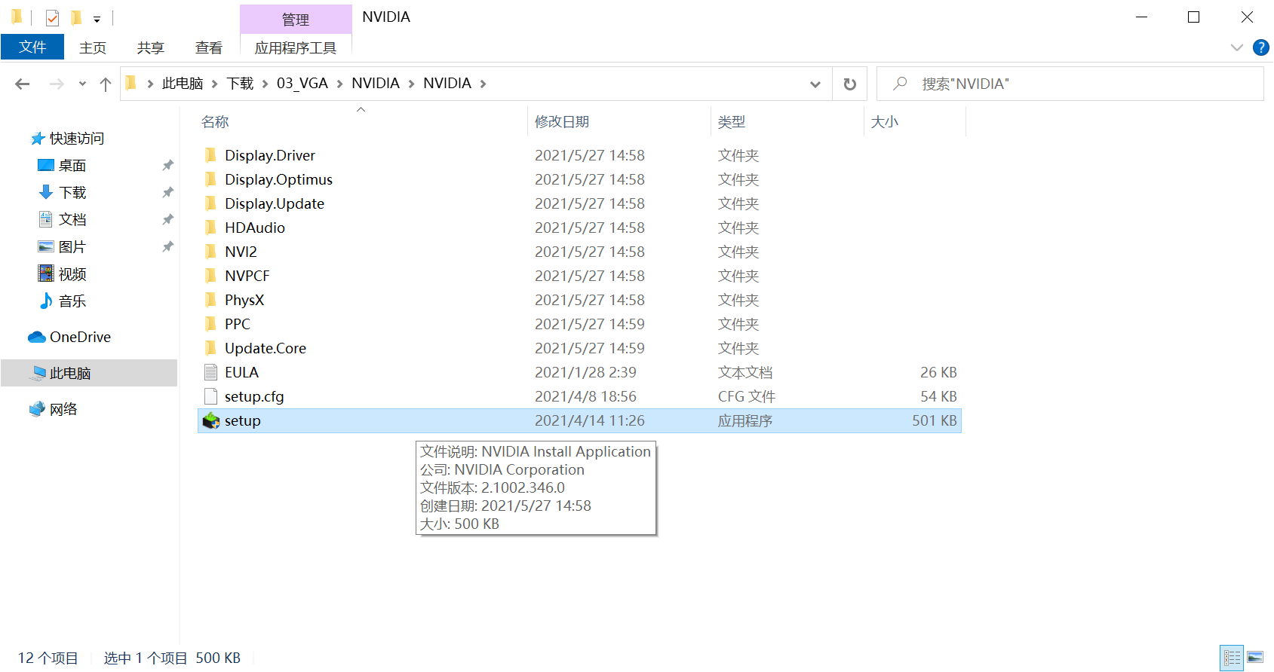This screenshot has width=1274, height=672.
Task: Refresh the NVIDIA folder view
Action: (x=850, y=84)
